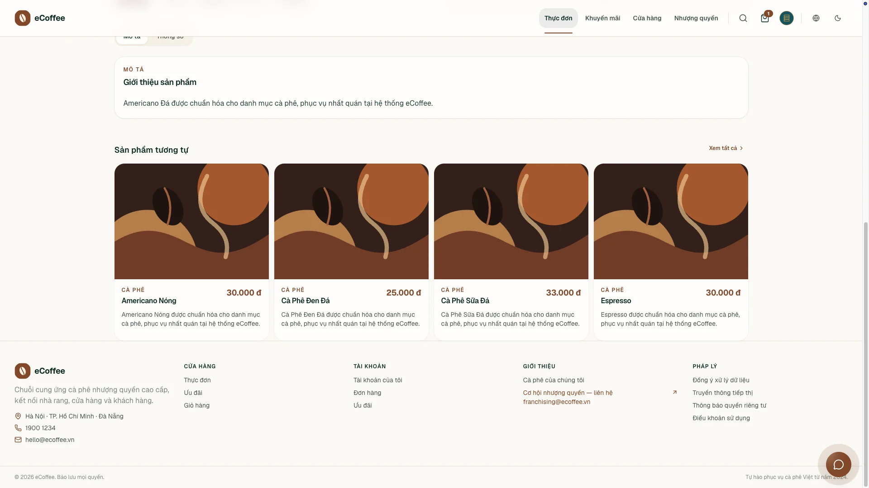869x488 pixels.
Task: Open the chat bubble floating button
Action: [x=838, y=465]
